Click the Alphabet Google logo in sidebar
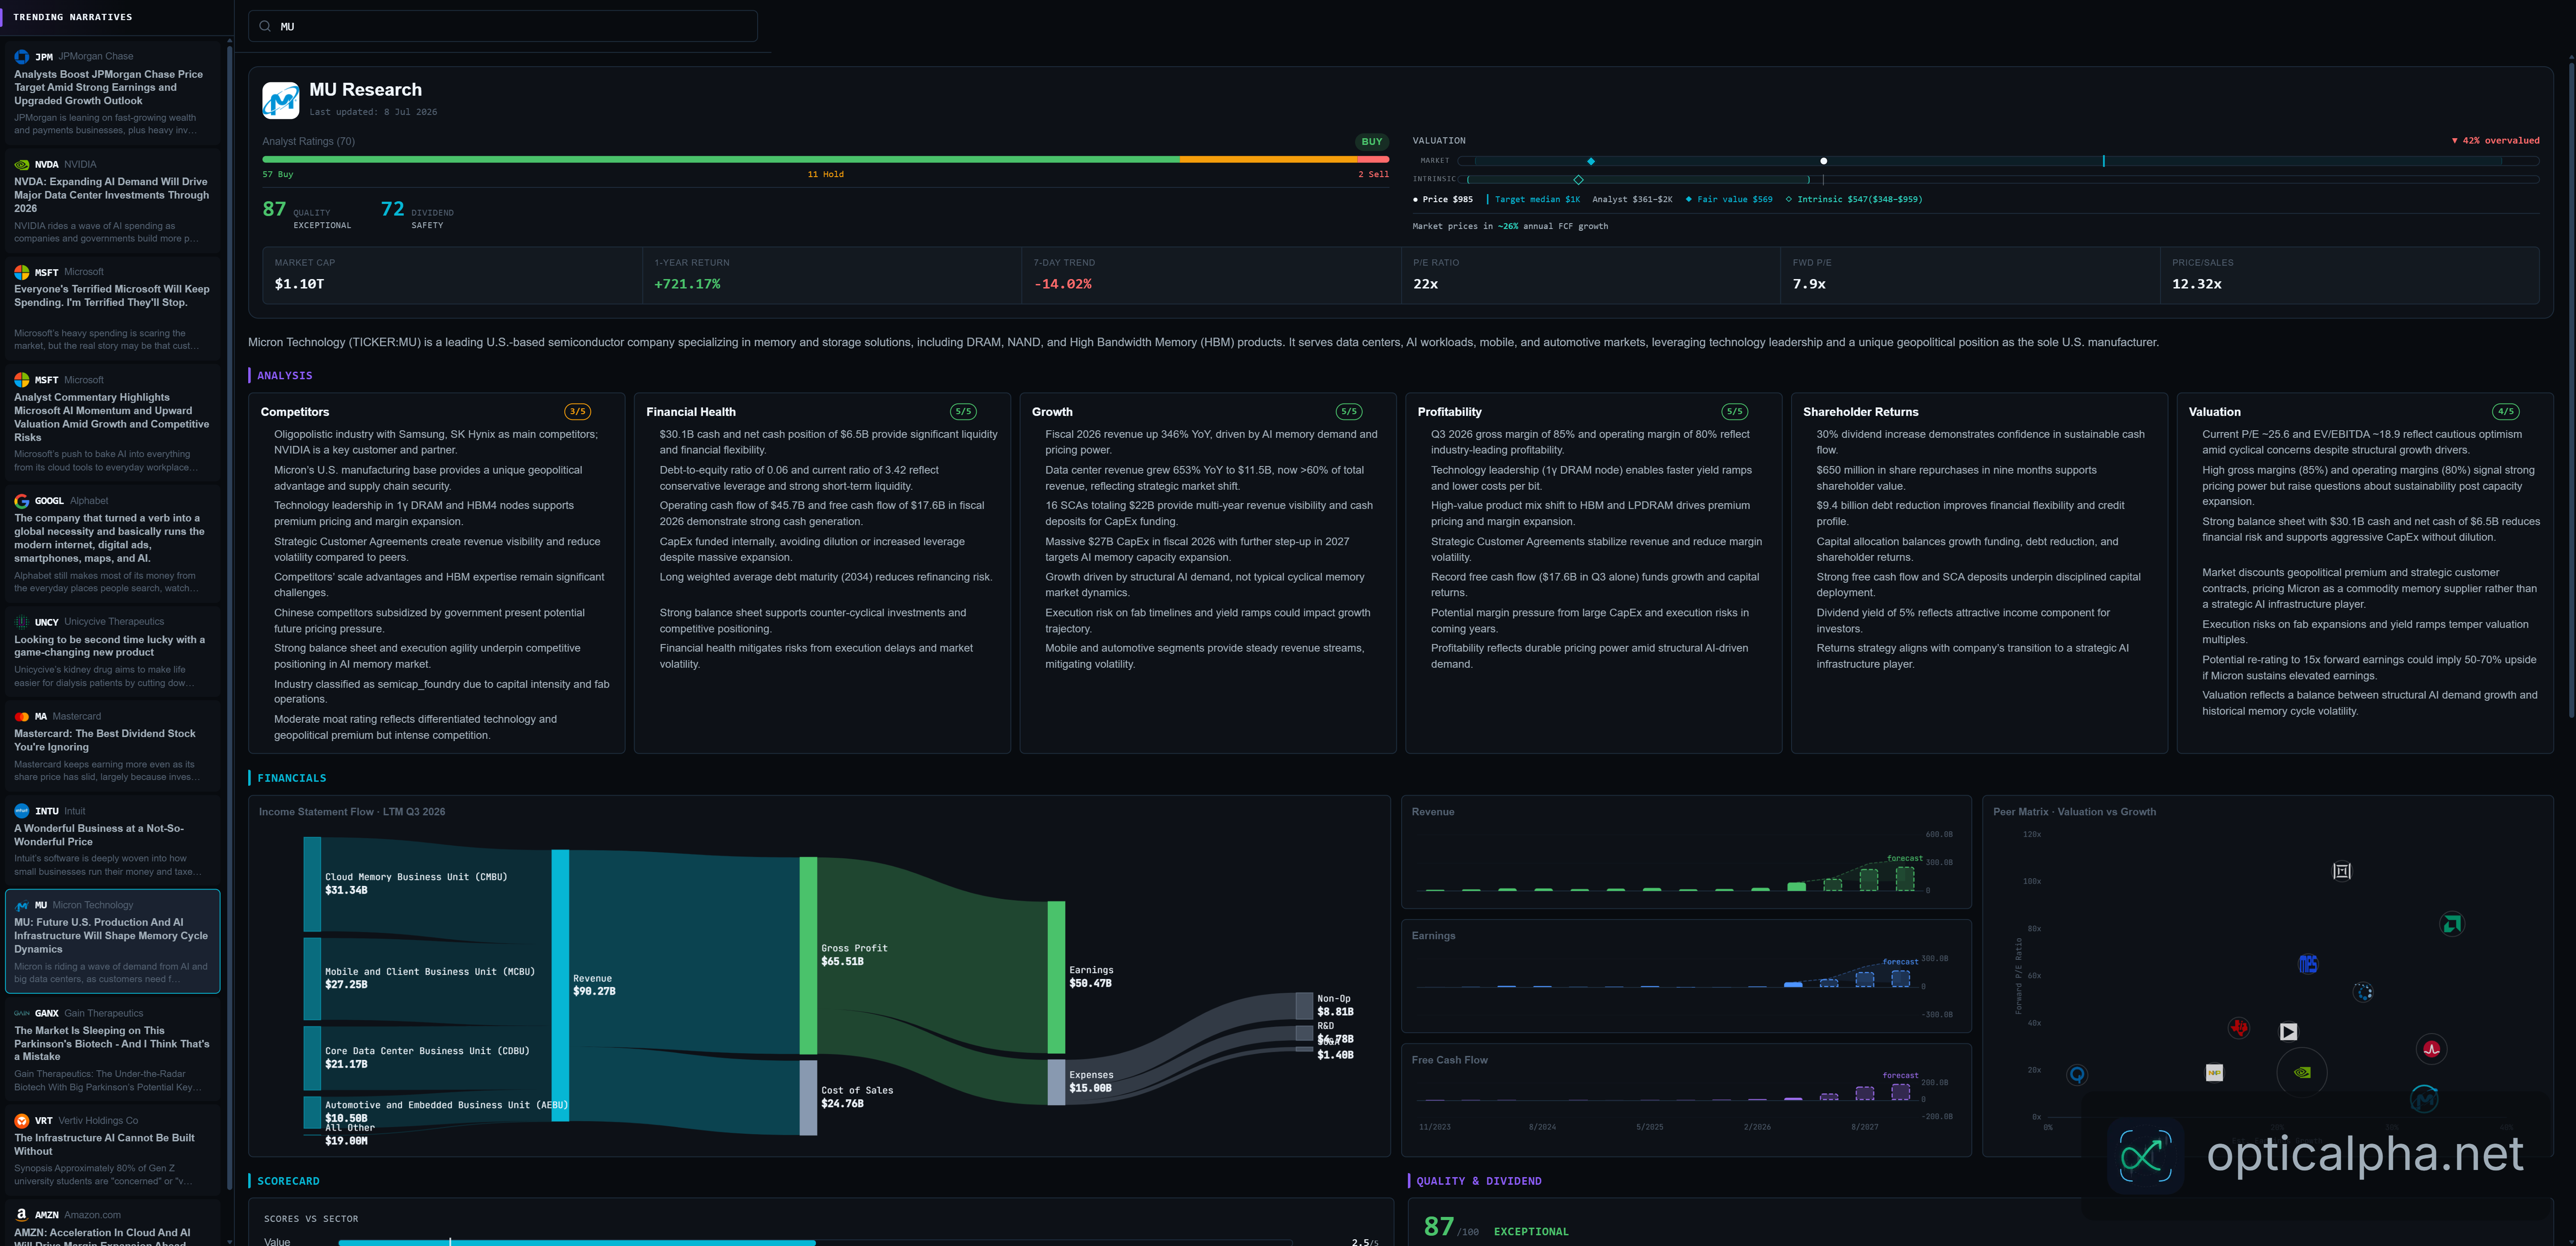Viewport: 2576px width, 1246px height. (x=21, y=501)
